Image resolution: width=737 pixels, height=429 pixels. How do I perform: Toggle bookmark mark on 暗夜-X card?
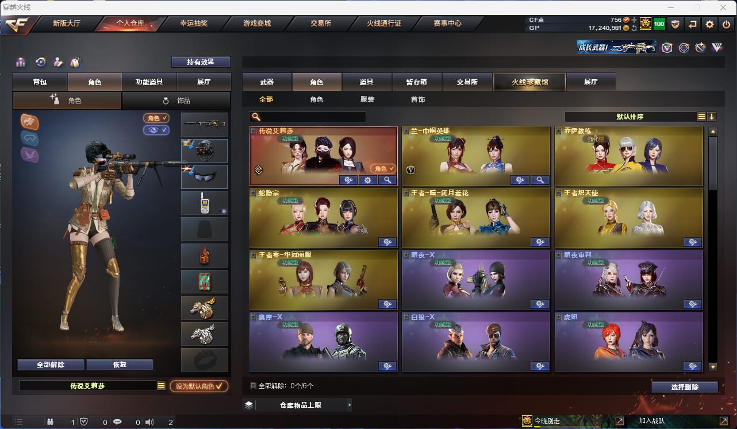click(x=406, y=256)
